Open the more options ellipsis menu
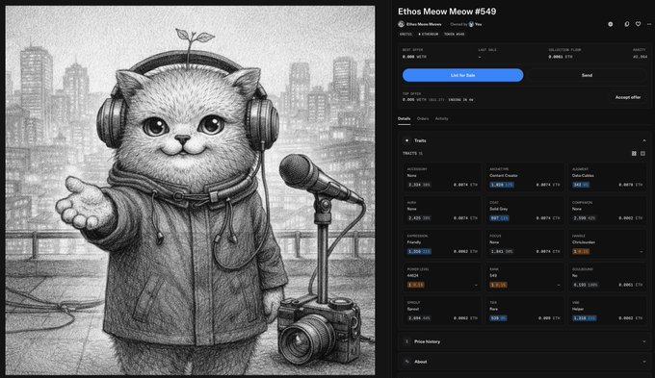655x378 pixels. click(x=648, y=24)
